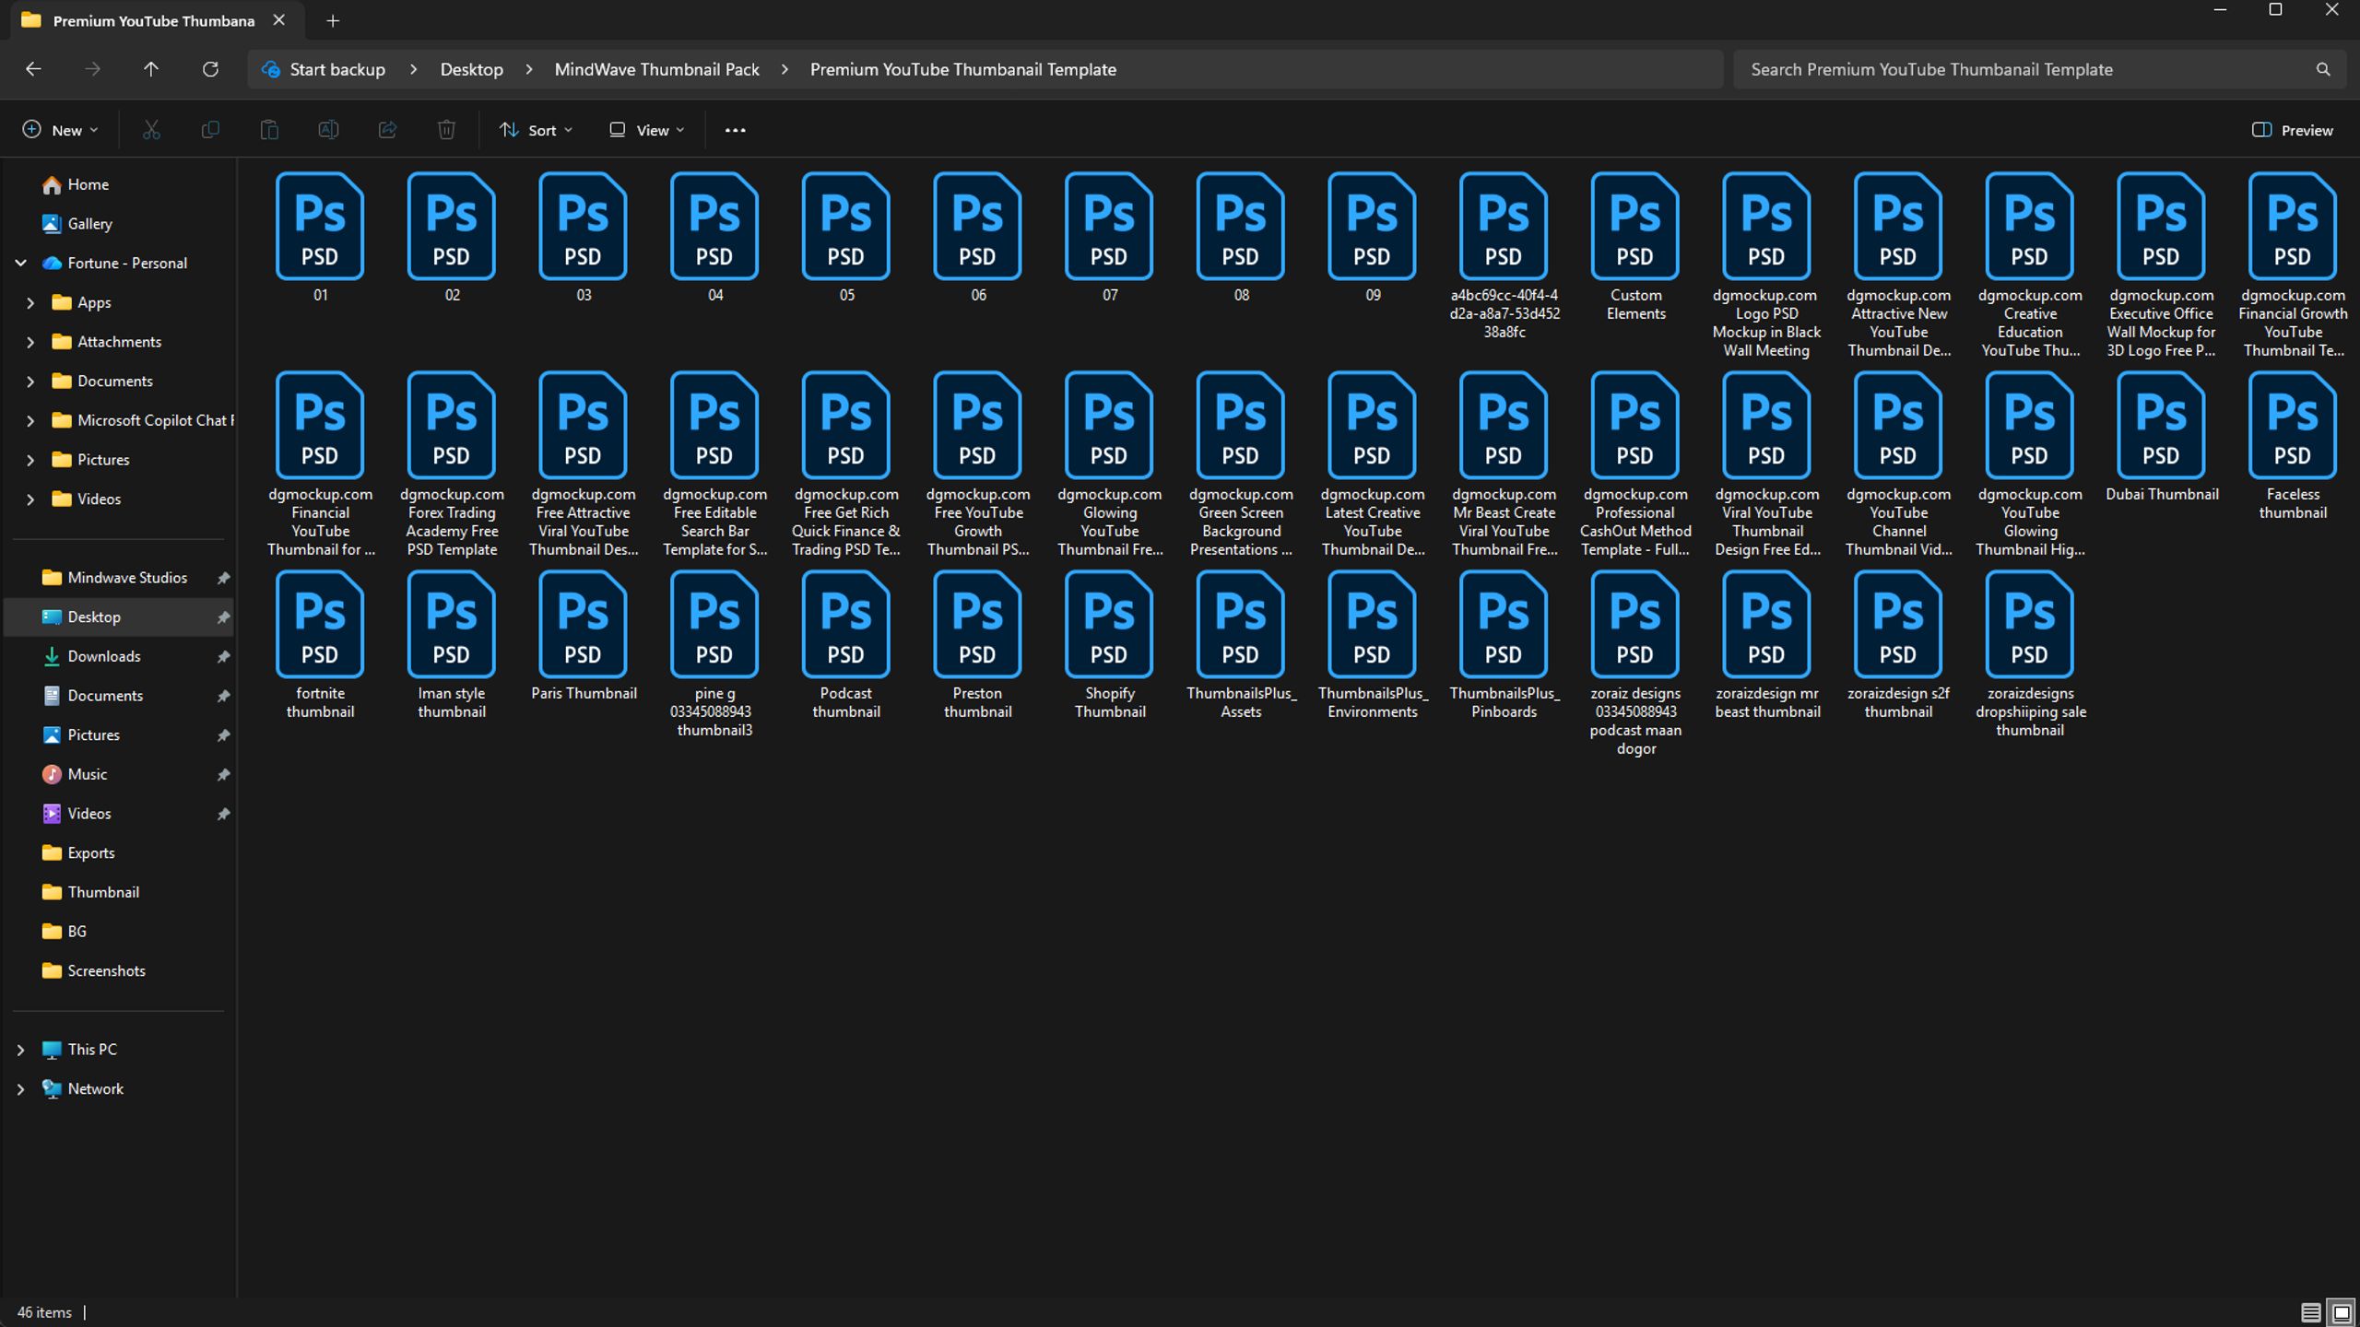The image size is (2360, 1327).
Task: Click the New button
Action: click(x=60, y=130)
